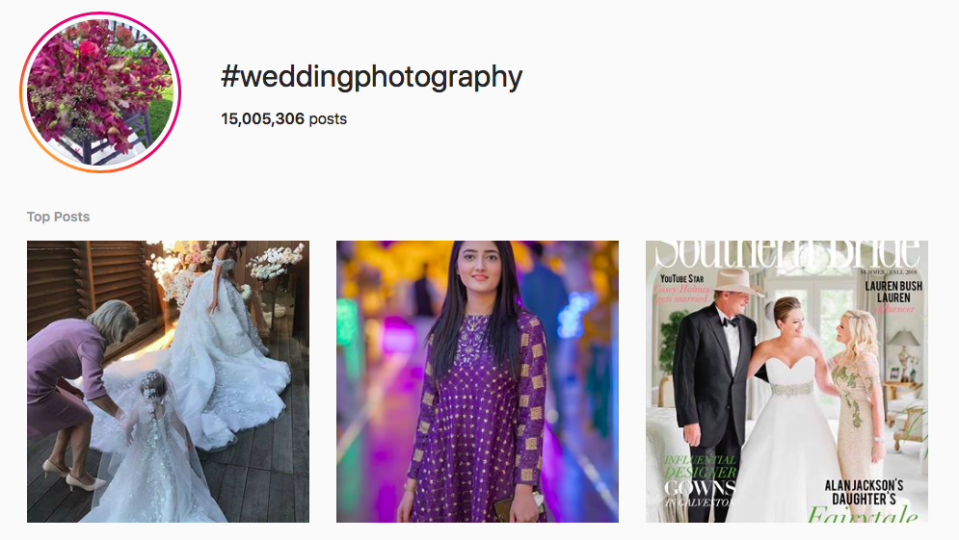Open the hashtag story flower profile picture
This screenshot has height=540, width=959.
(100, 92)
